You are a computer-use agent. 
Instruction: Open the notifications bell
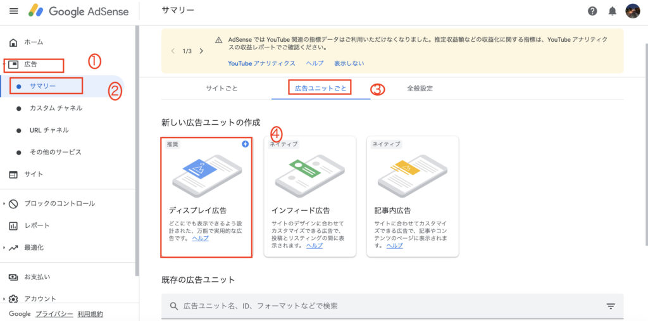pos(613,11)
